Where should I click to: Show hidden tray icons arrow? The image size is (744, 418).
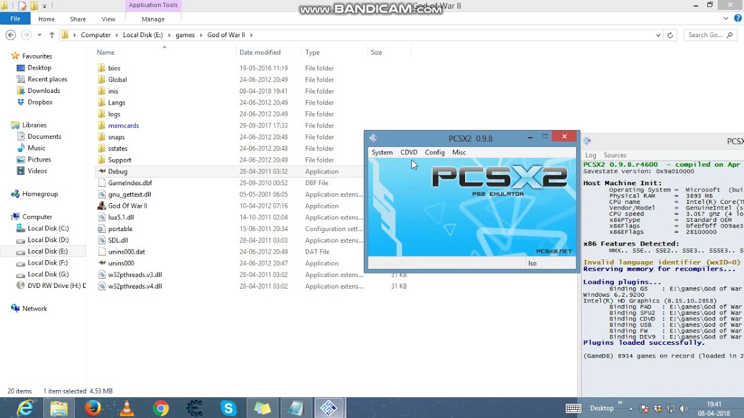[631, 408]
